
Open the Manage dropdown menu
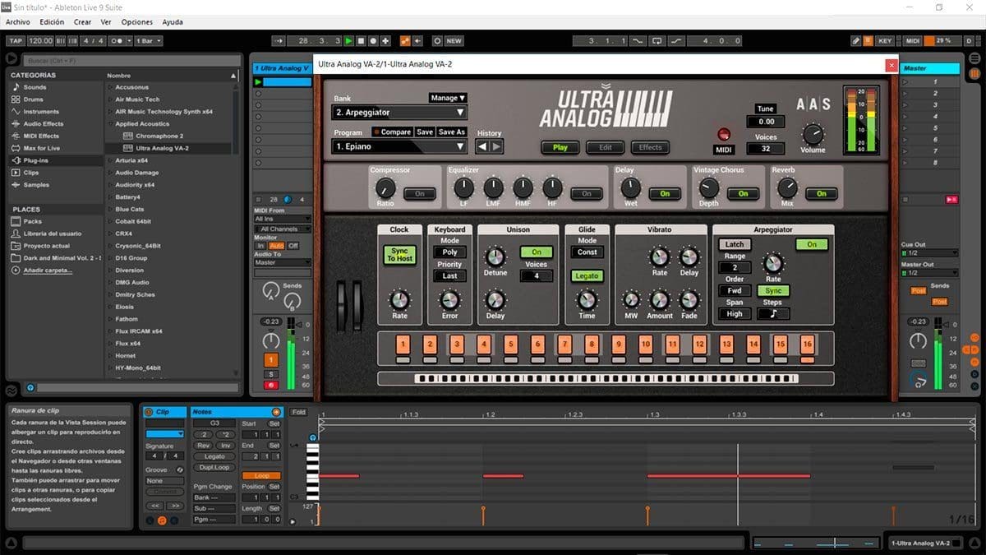point(448,98)
